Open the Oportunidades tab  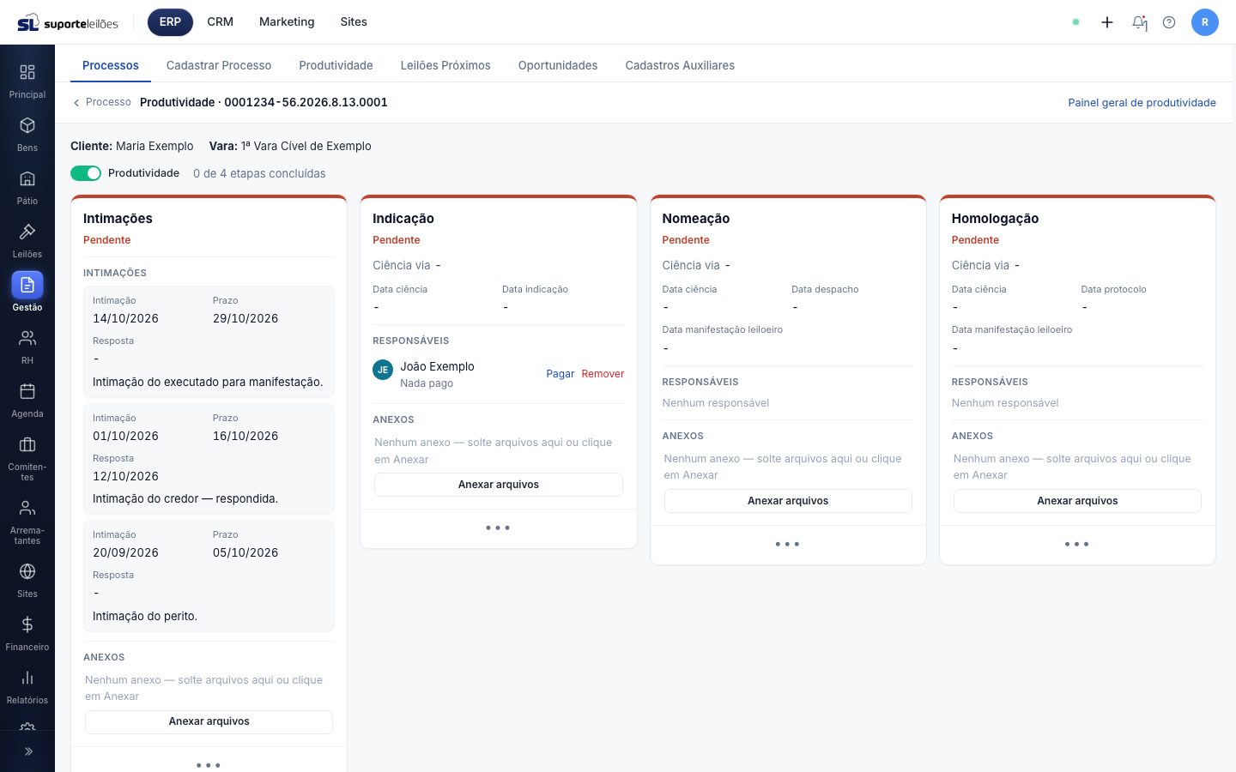pos(558,65)
